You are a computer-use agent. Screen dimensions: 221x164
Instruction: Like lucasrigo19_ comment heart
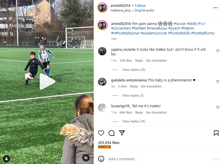tap(218, 107)
